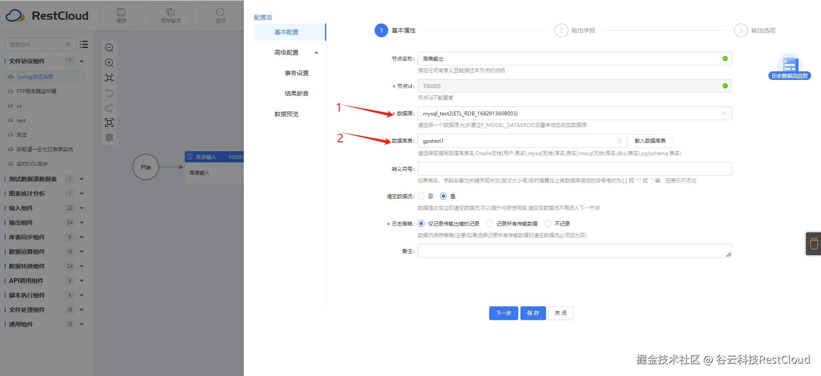
Task: Focus the 备注 text area
Action: tap(575, 251)
